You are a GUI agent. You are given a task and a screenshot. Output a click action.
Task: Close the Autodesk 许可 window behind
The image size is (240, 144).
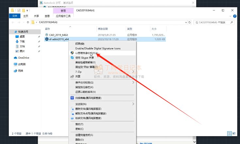(x=193, y=3)
